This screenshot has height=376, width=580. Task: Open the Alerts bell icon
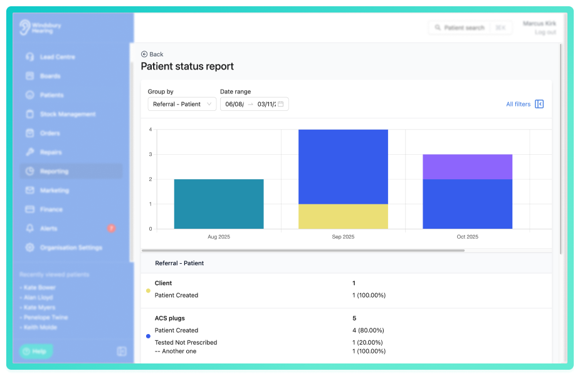coord(30,229)
